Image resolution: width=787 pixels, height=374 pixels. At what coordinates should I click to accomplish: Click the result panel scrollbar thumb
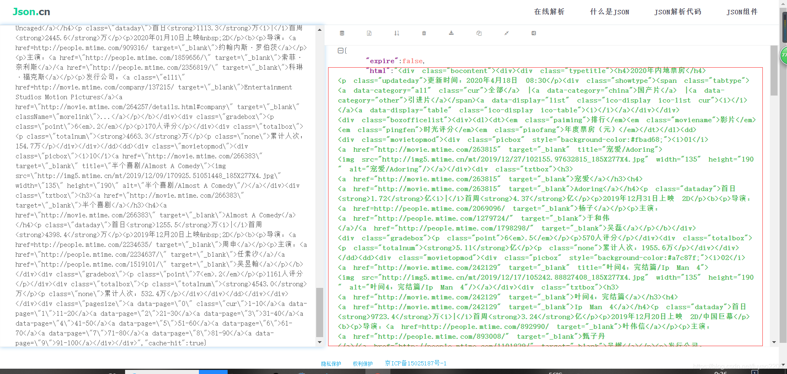(774, 71)
